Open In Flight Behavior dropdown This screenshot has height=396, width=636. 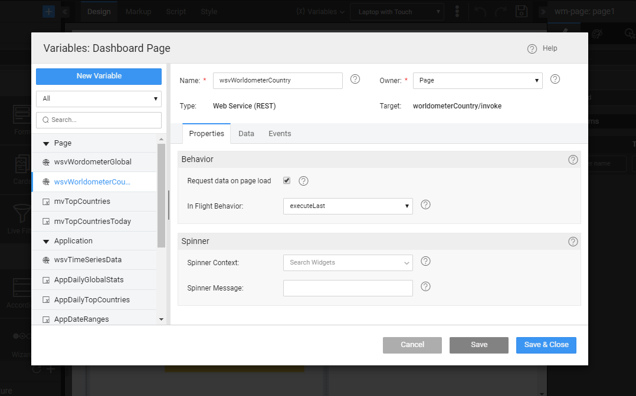click(347, 206)
